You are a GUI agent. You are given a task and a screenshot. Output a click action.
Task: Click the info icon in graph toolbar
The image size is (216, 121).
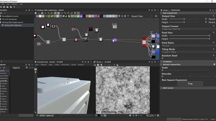pyautogui.click(x=45, y=13)
